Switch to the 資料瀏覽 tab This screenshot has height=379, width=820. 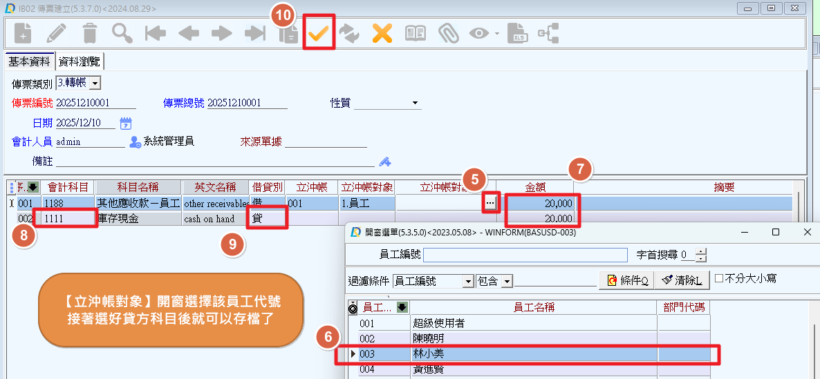[80, 62]
